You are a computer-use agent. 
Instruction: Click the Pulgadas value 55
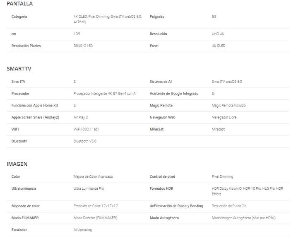(x=214, y=17)
